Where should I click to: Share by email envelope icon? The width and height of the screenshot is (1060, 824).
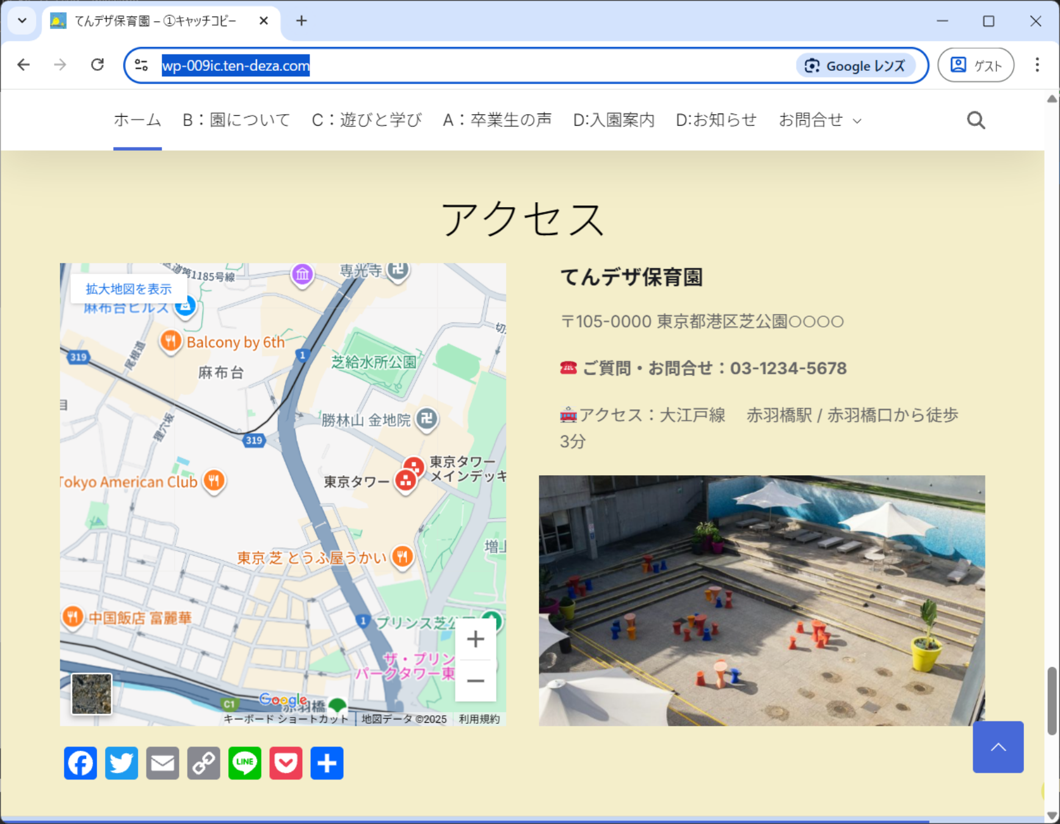pyautogui.click(x=162, y=763)
